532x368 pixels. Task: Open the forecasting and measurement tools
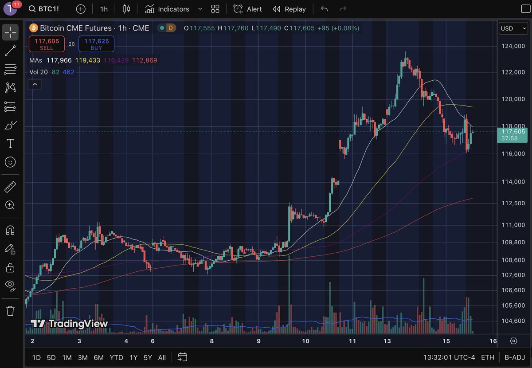[10, 106]
